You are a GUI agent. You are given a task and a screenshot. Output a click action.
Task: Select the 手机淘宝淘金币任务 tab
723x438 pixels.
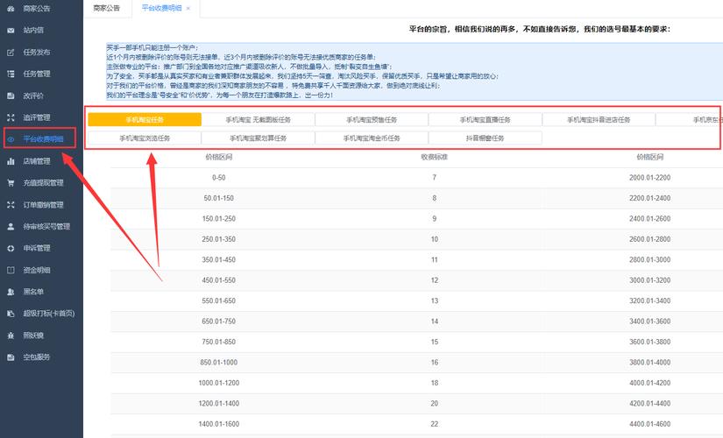372,138
